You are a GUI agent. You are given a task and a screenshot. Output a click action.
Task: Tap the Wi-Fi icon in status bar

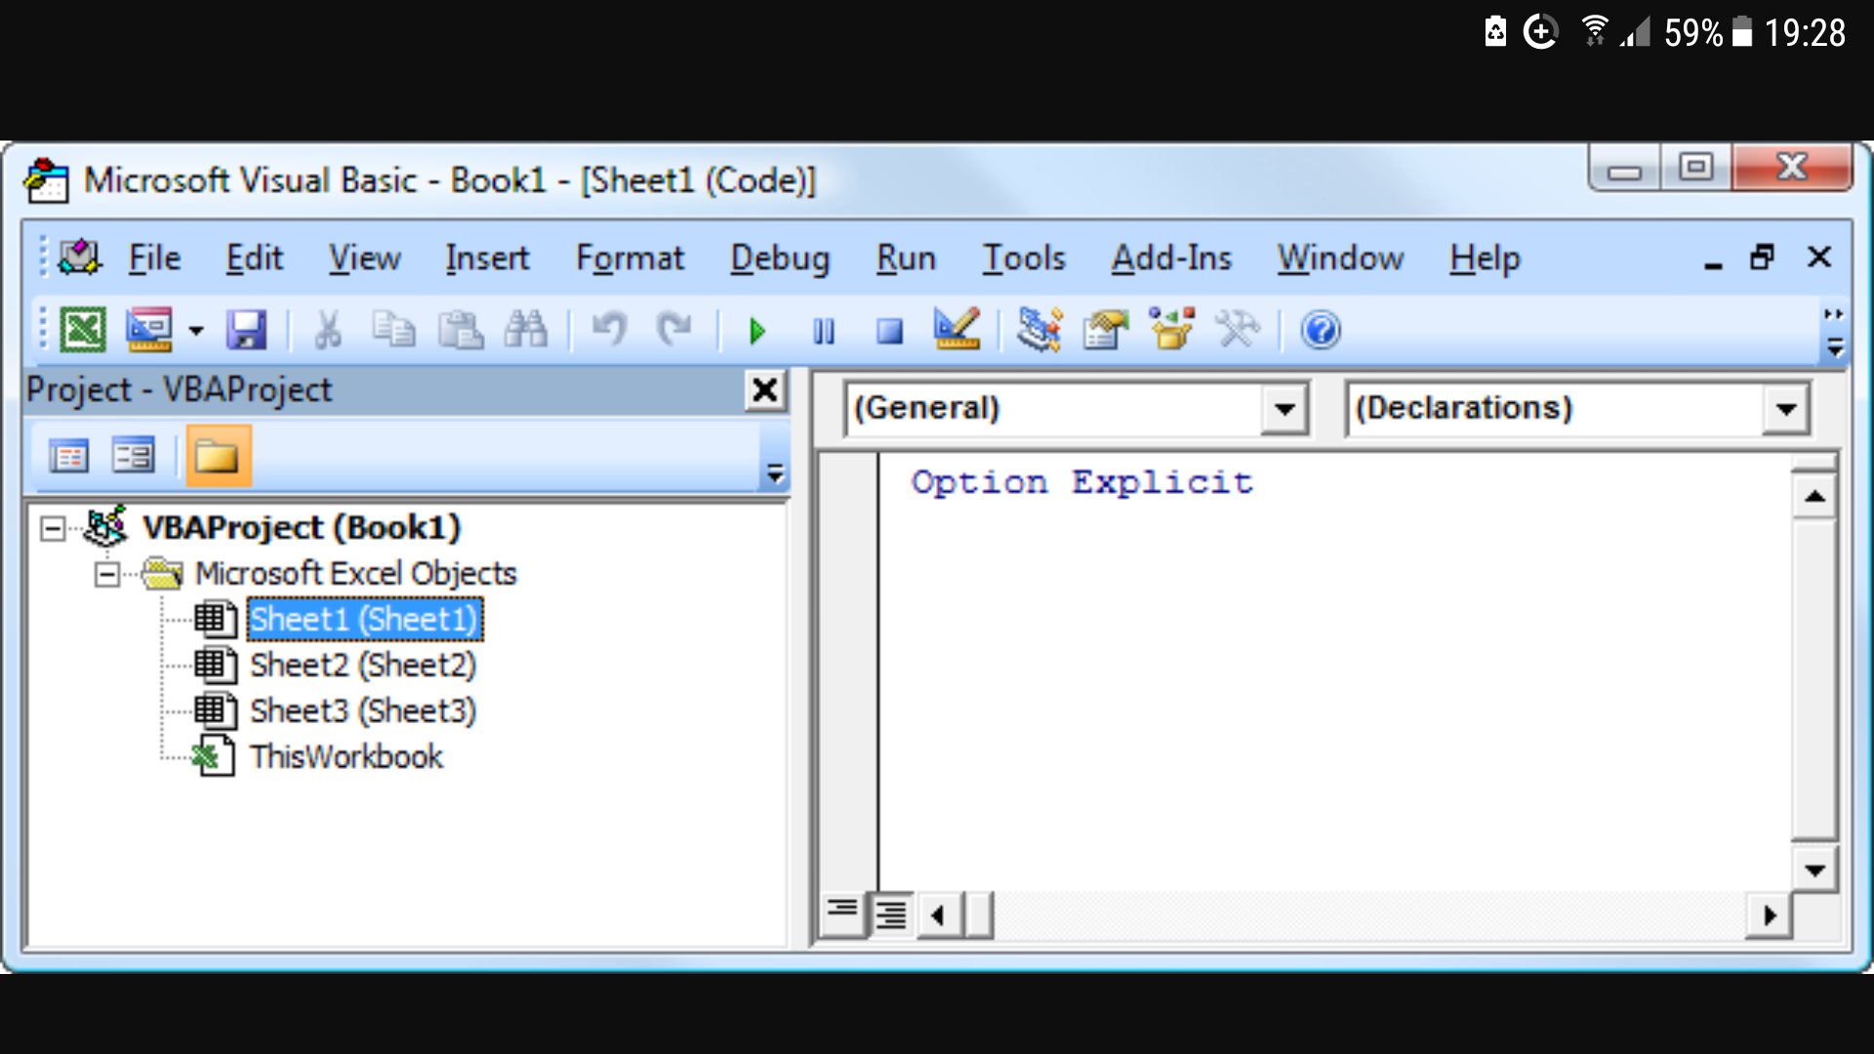click(x=1595, y=31)
